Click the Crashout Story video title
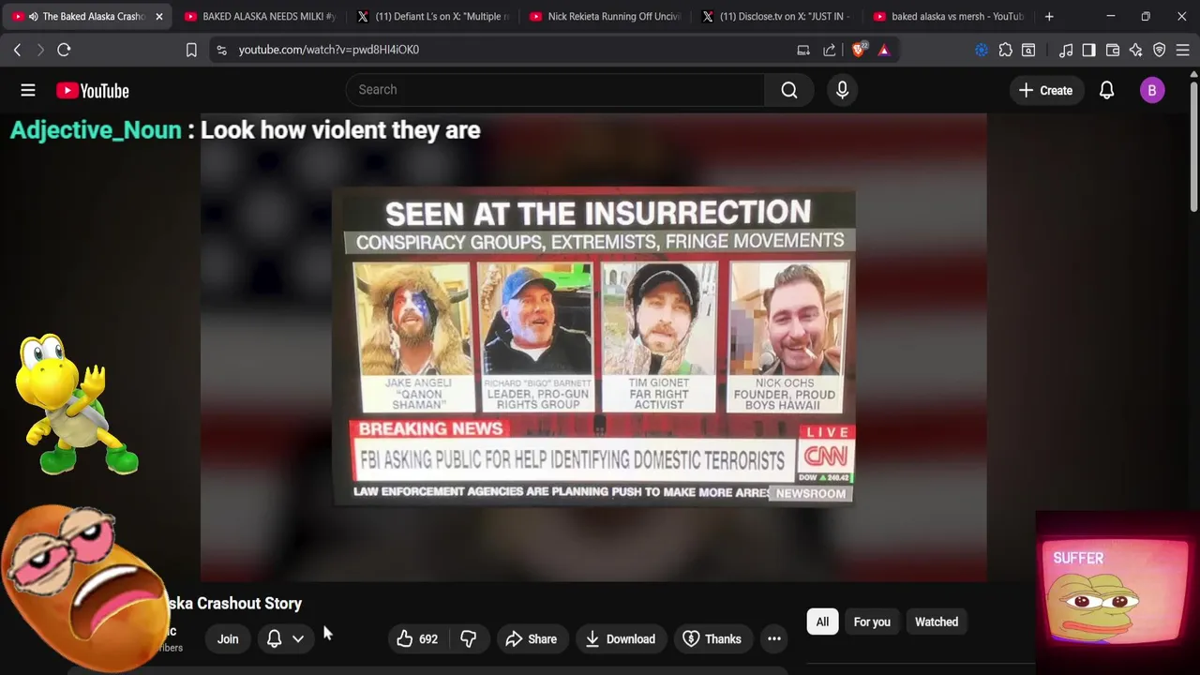 click(234, 604)
